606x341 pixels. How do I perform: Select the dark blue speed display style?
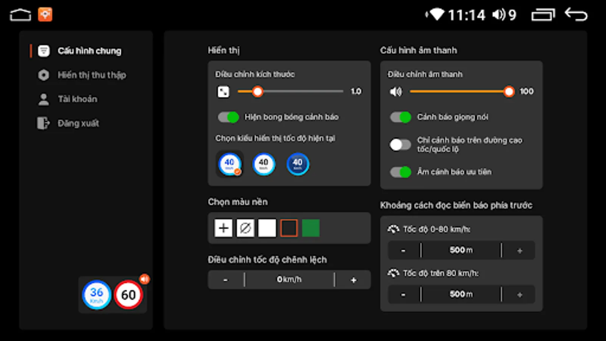(x=298, y=163)
